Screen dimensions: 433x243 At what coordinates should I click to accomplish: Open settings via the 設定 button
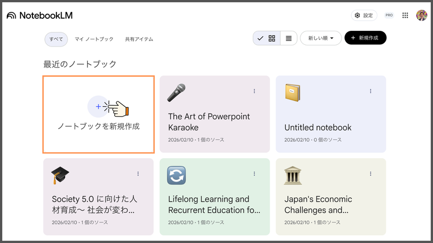point(364,16)
